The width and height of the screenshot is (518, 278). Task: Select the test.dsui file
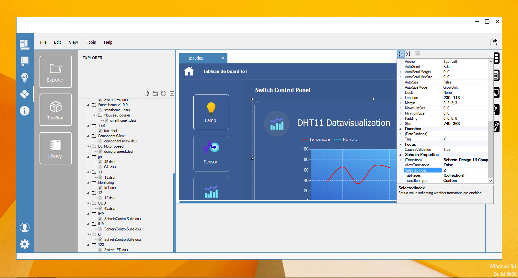pos(110,131)
